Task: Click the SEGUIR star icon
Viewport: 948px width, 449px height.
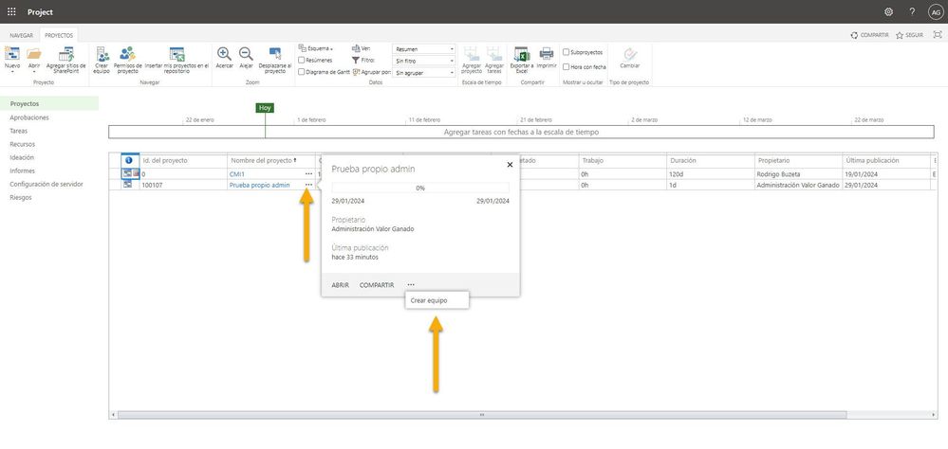Action: (x=900, y=36)
